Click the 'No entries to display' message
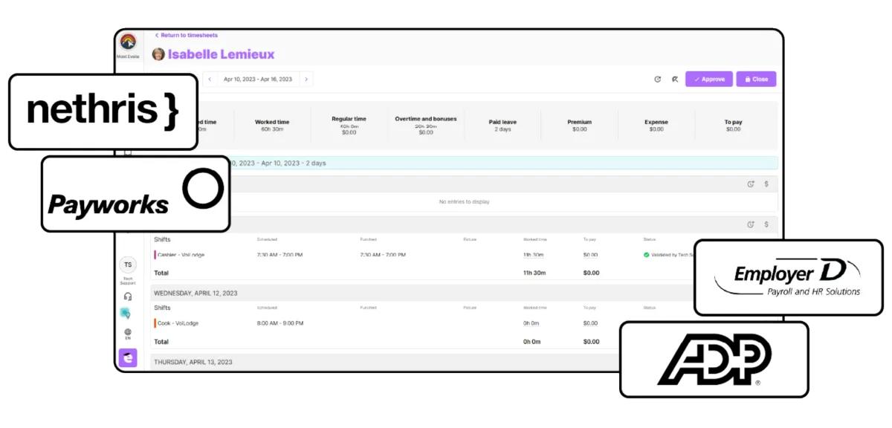The height and width of the screenshot is (428, 892). pos(464,201)
